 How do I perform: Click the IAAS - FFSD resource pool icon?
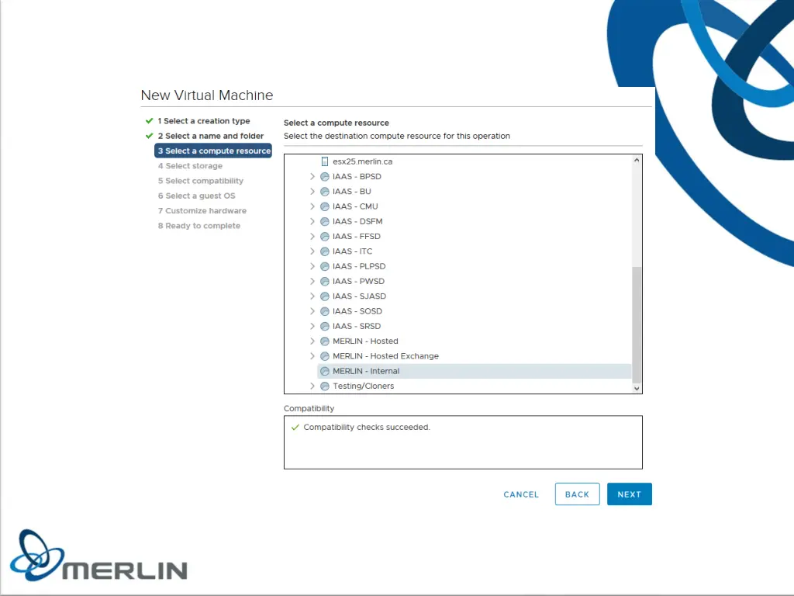coord(325,237)
